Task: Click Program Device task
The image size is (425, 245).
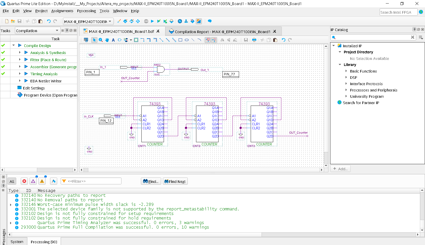Action: point(50,95)
